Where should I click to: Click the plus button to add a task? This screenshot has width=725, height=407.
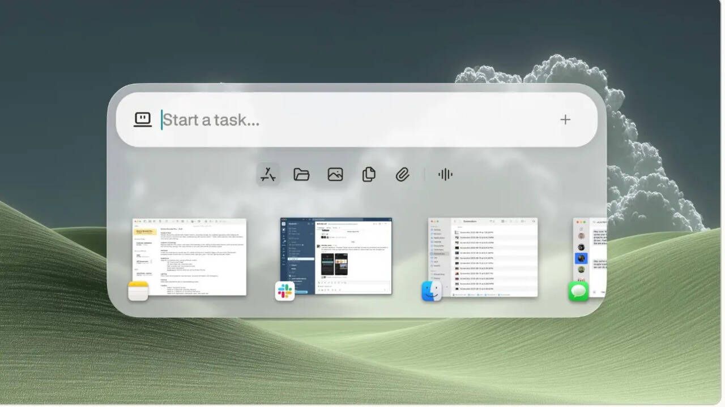(565, 119)
